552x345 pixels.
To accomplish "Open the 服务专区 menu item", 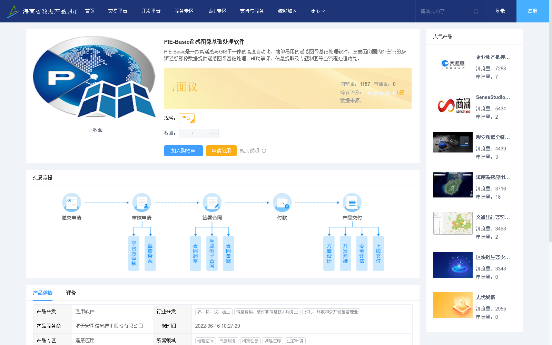I will [184, 11].
